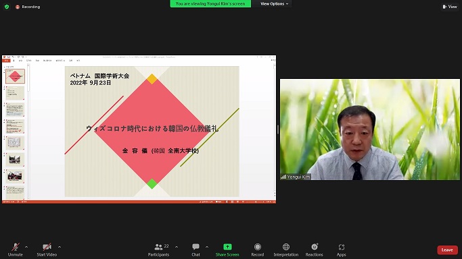Open the Reactions emoji menu
The width and height of the screenshot is (462, 259).
(x=315, y=247)
